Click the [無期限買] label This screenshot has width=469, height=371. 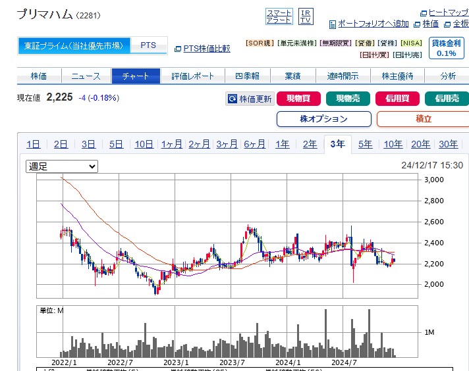(335, 43)
